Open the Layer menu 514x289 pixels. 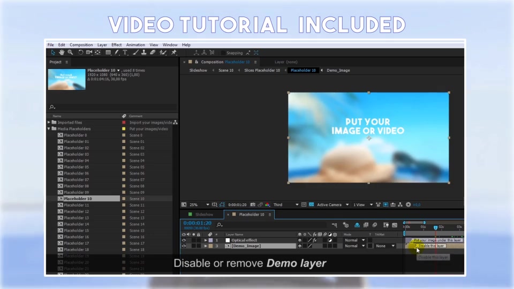(102, 45)
